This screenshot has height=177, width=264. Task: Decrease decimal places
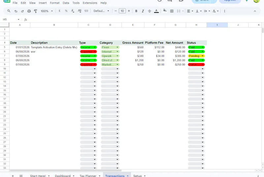click(73, 11)
